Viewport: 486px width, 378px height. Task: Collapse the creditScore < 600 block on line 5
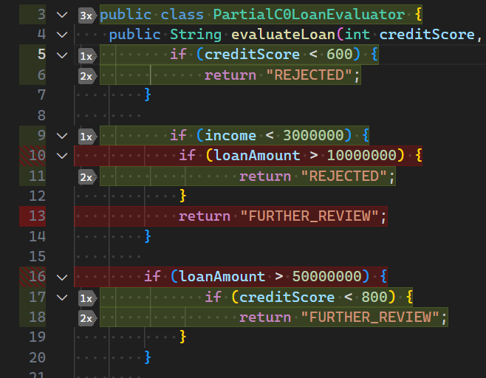click(x=62, y=55)
